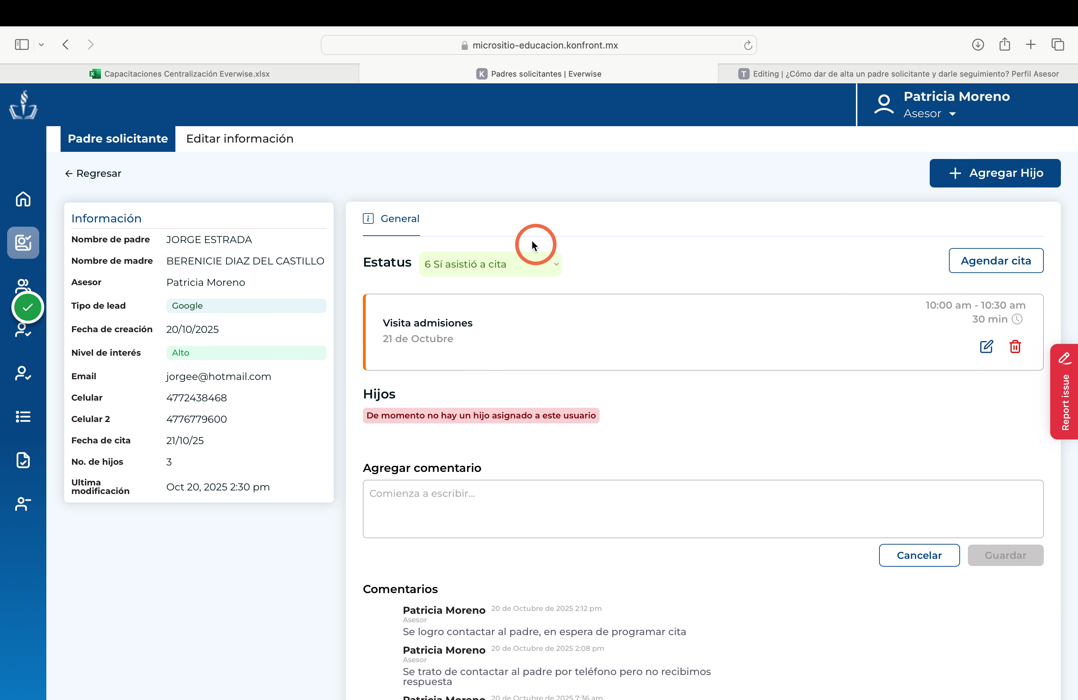
Task: Select the highlighted applicants icon in sidebar
Action: [x=23, y=242]
